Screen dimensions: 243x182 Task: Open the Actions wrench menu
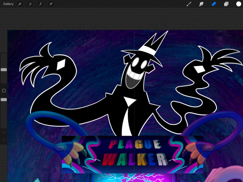pos(20,4)
